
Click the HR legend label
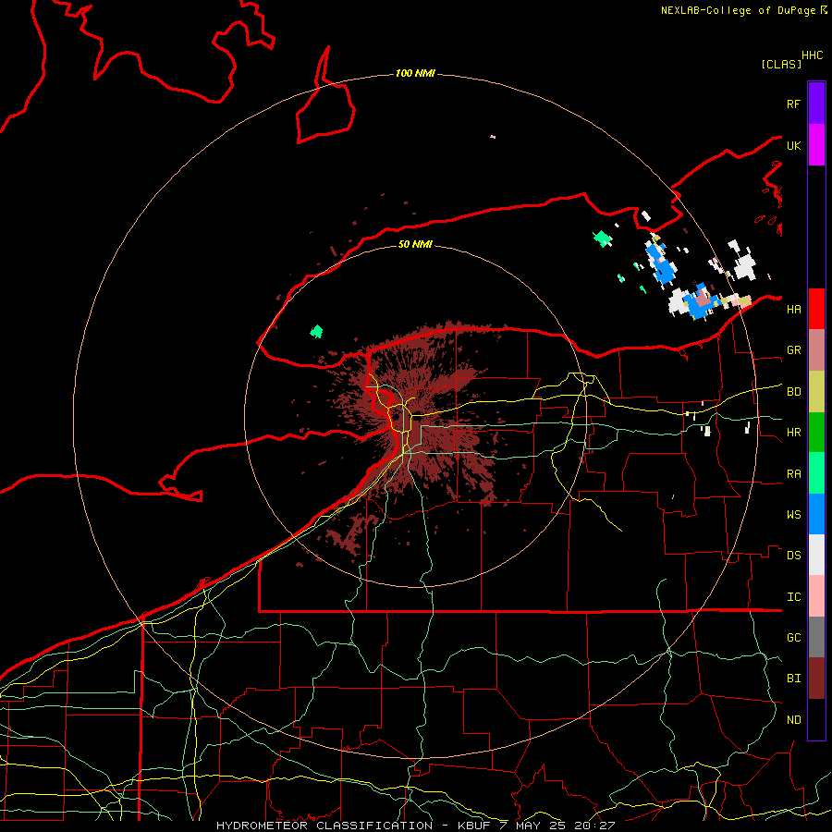pos(793,433)
